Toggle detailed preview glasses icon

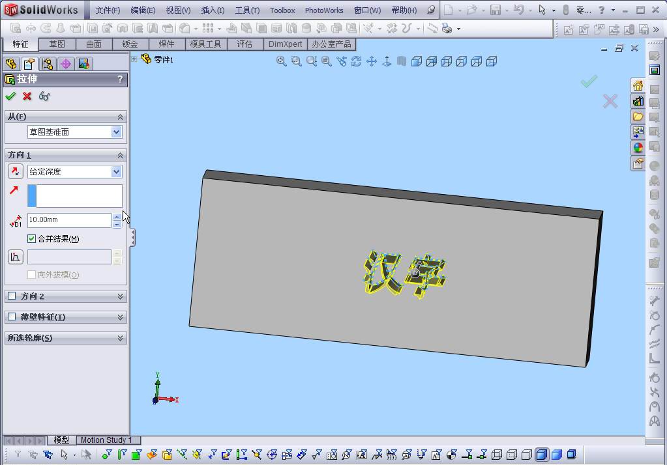[44, 96]
